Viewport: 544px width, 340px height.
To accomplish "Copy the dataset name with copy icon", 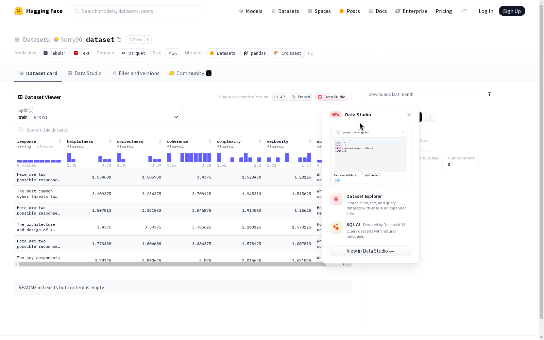I will click(119, 39).
